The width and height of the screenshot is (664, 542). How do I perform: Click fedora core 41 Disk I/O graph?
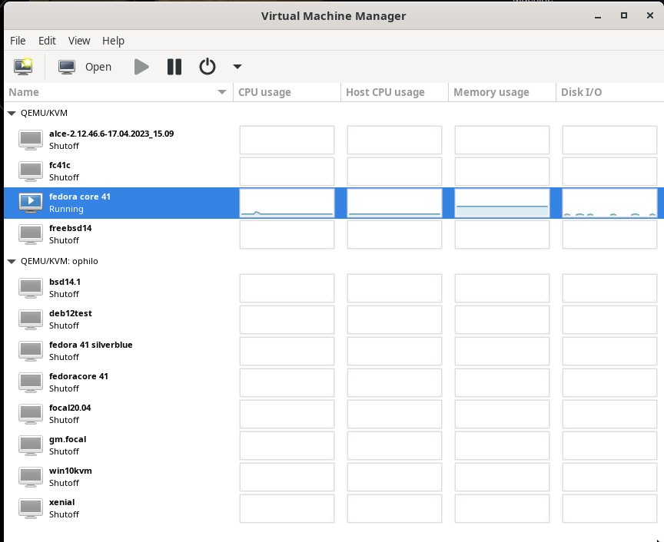(609, 203)
